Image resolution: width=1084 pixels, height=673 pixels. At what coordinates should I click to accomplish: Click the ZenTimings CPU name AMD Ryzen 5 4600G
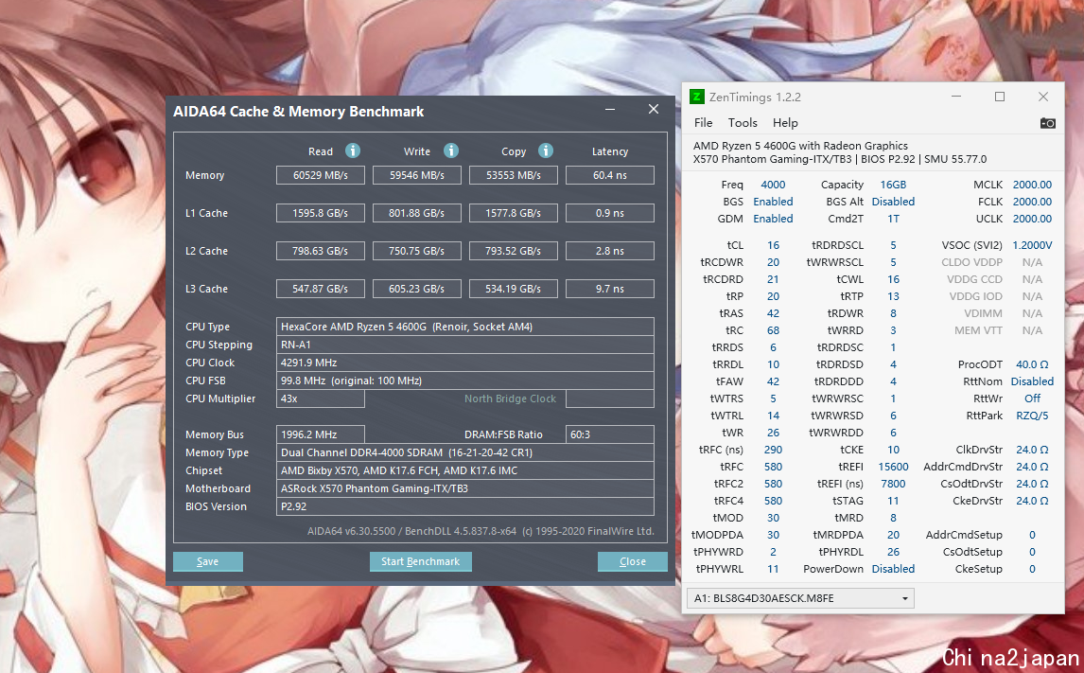[x=800, y=146]
